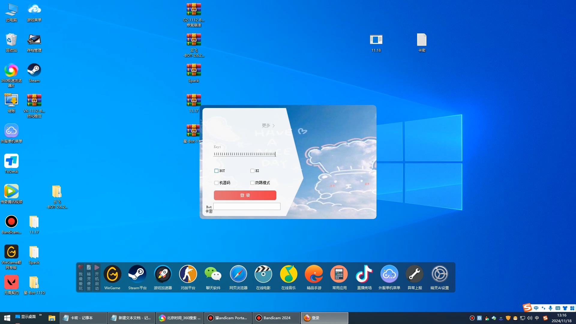Screen dimensions: 576x324
Task: Select the 卡密 text file on desktop
Action: [x=421, y=43]
